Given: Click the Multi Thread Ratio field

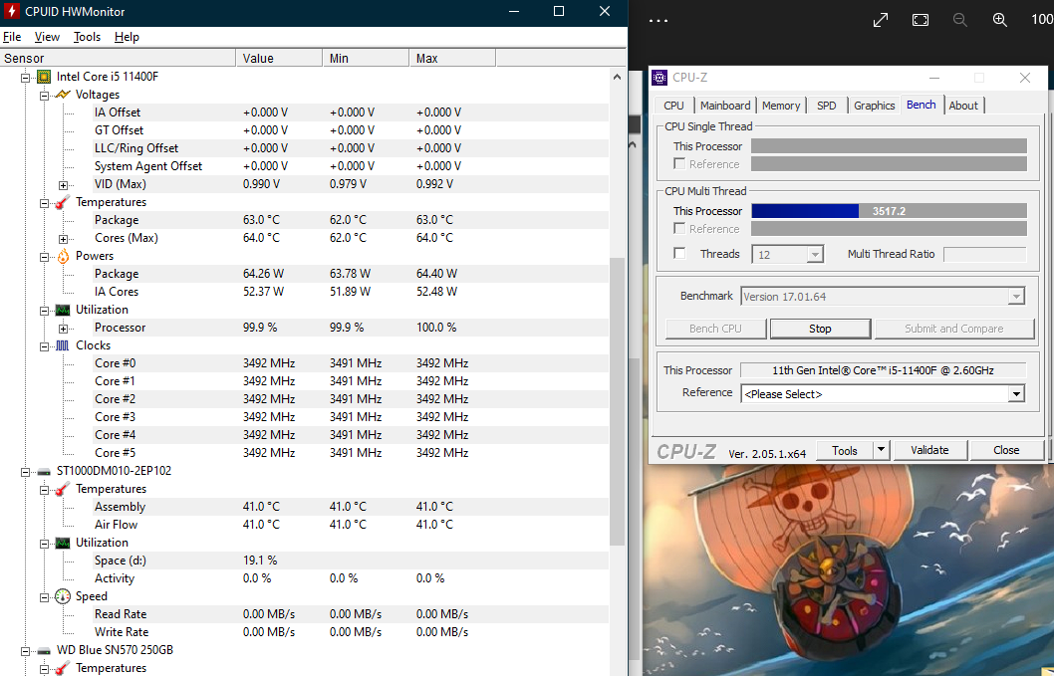Looking at the screenshot, I should click(985, 254).
